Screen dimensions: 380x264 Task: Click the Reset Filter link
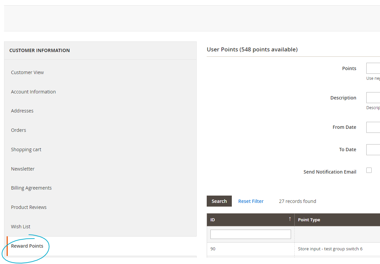[x=251, y=201]
